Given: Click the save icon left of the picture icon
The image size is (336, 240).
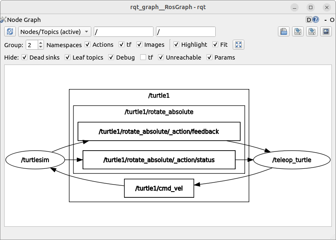Looking at the screenshot, I should [x=312, y=32].
